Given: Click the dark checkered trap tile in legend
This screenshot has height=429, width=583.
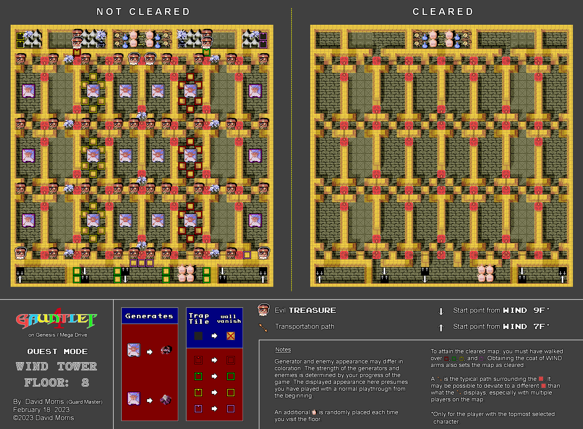Looking at the screenshot, I should coord(198,336).
